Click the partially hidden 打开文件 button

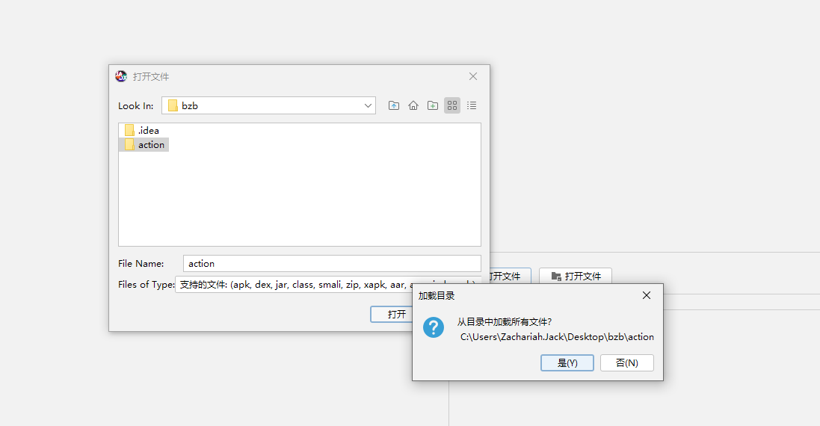510,276
